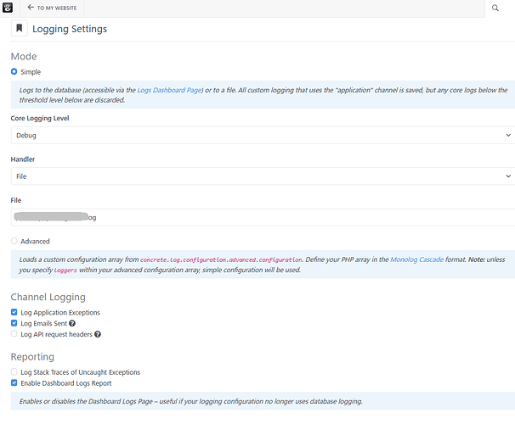Open the Core Logging Level dropdown
The image size is (515, 424).
tap(263, 135)
